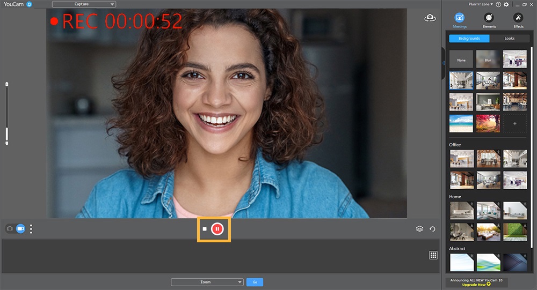Open the grid view icon in media tray
The image size is (537, 290).
pyautogui.click(x=433, y=255)
